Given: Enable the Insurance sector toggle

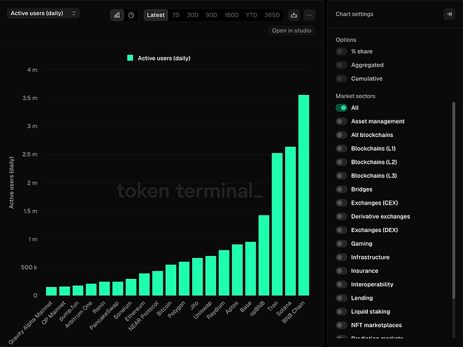Looking at the screenshot, I should (x=341, y=271).
